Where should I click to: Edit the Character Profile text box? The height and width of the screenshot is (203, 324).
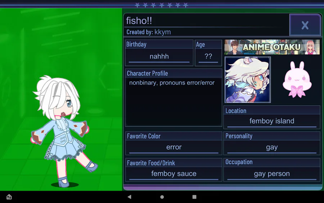(174, 101)
